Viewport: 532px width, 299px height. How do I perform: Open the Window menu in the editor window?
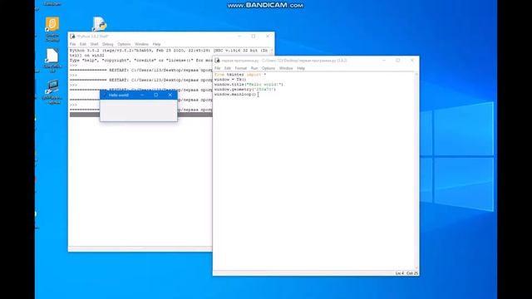pos(286,68)
